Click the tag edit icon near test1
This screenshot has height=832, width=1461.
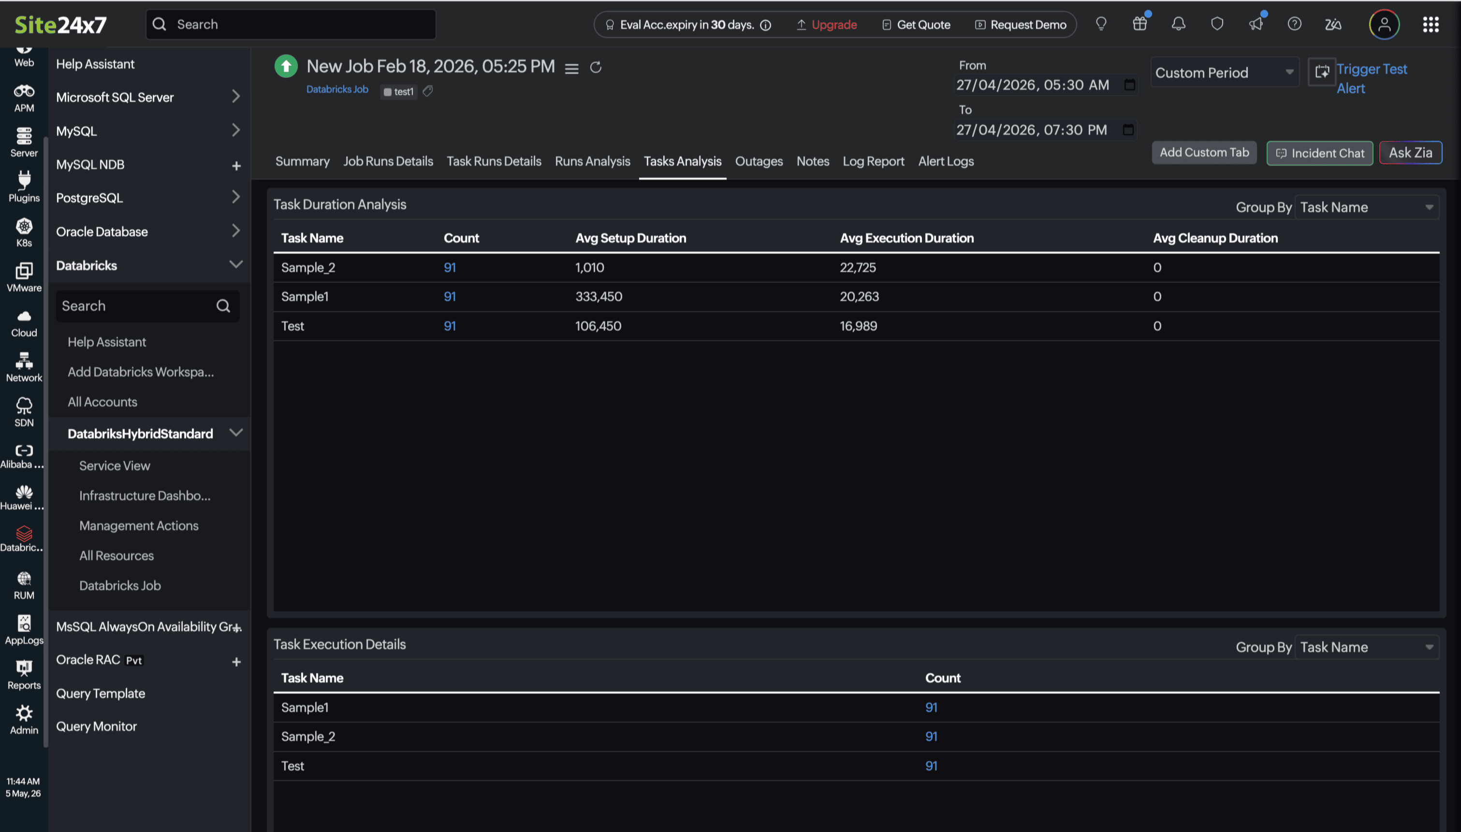[x=427, y=91]
